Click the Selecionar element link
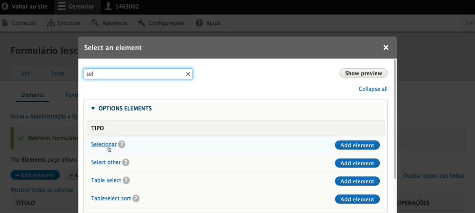This screenshot has height=213, width=475. (x=104, y=144)
